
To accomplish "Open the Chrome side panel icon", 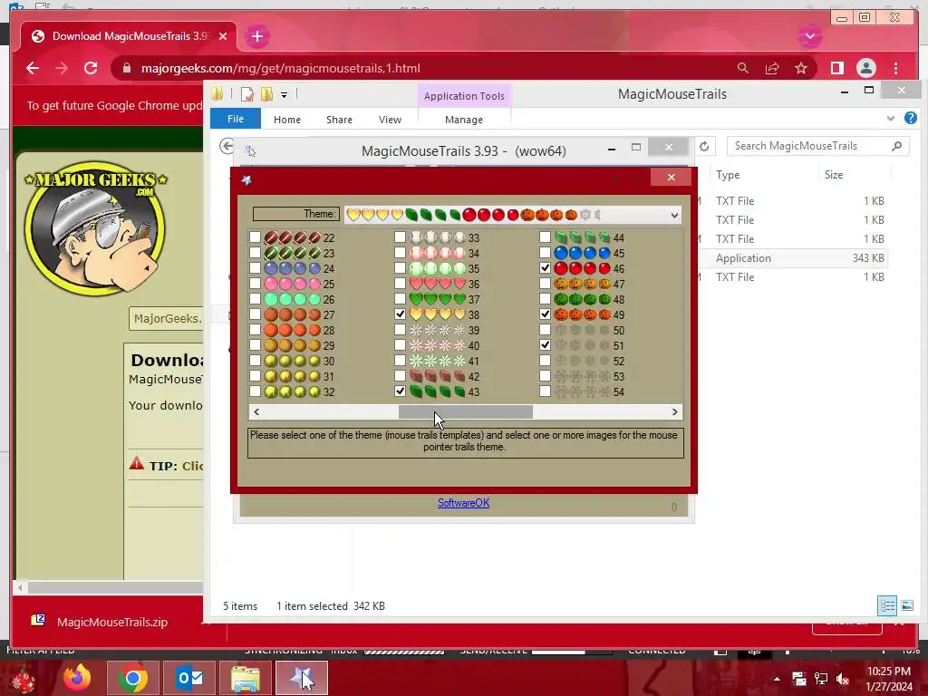I will (836, 68).
